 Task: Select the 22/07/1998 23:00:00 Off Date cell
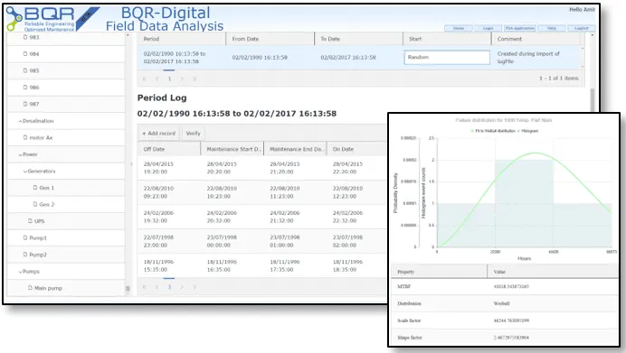pyautogui.click(x=169, y=241)
